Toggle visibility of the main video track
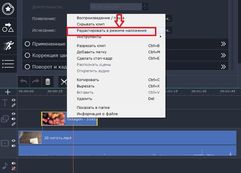Screen dimensions: 241x173 (14, 141)
